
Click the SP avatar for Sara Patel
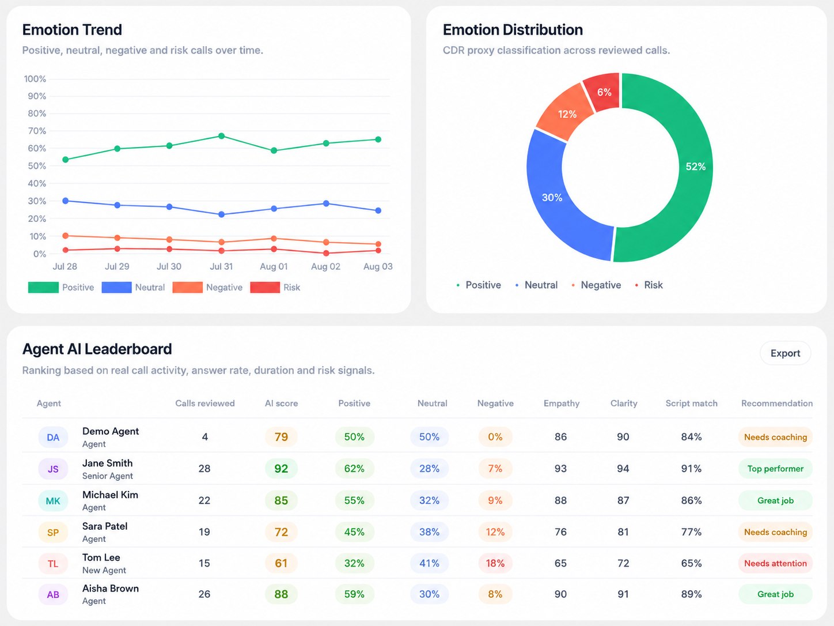coord(53,533)
